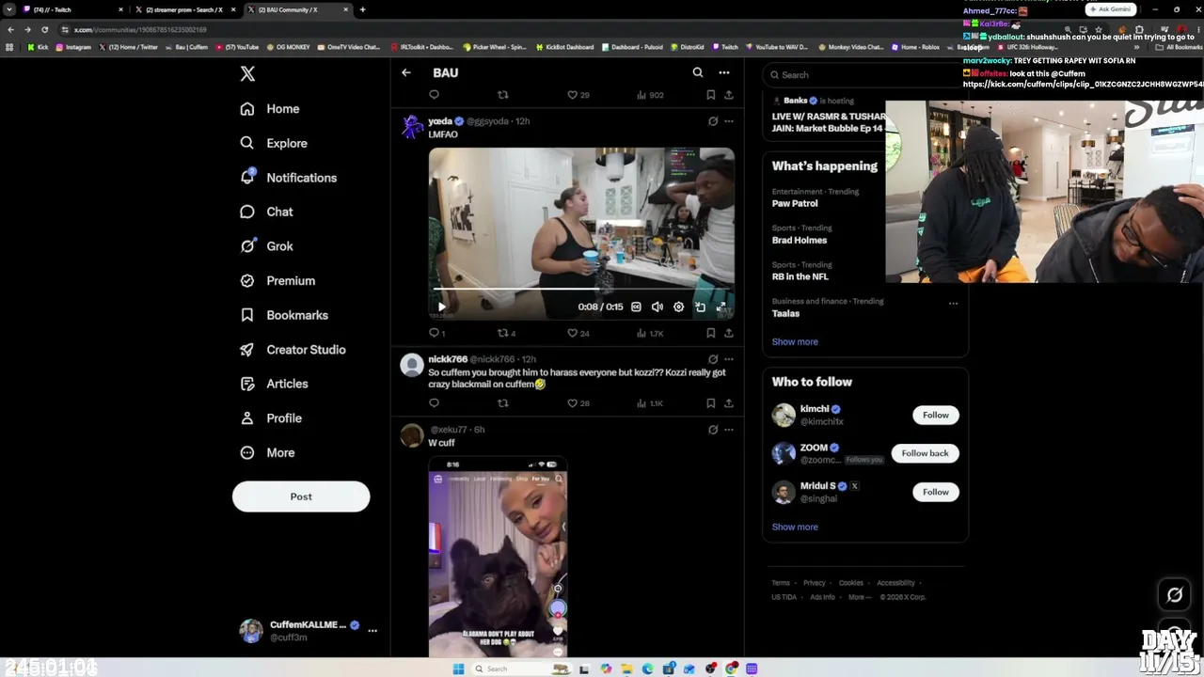View post analytics for nickk766's post
Image resolution: width=1204 pixels, height=677 pixels.
tap(651, 403)
